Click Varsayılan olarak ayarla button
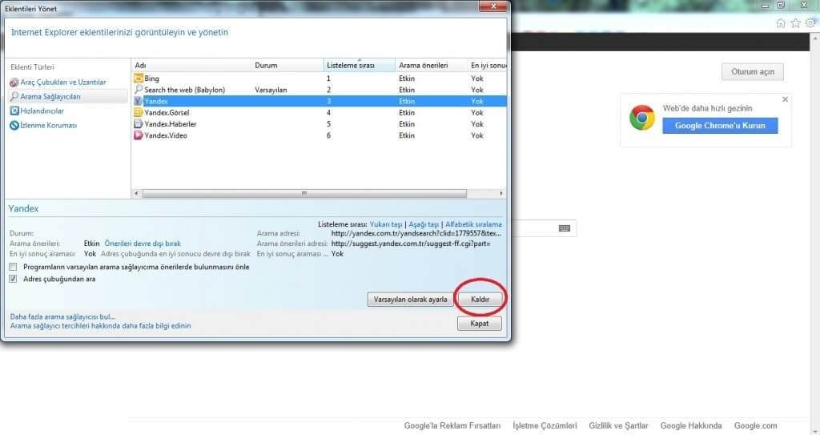 click(411, 300)
